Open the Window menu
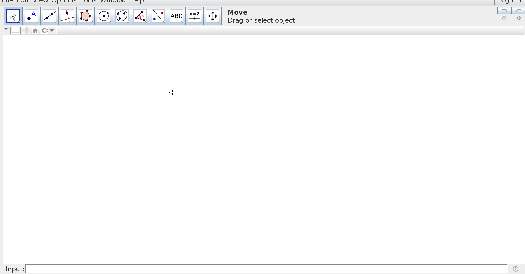 (x=113, y=1)
